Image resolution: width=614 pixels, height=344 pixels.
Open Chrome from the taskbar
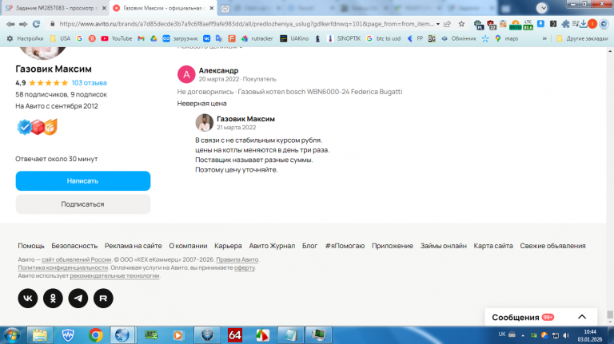[96, 335]
